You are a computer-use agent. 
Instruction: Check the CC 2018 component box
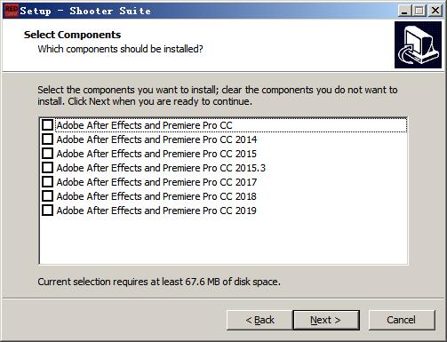pyautogui.click(x=47, y=196)
